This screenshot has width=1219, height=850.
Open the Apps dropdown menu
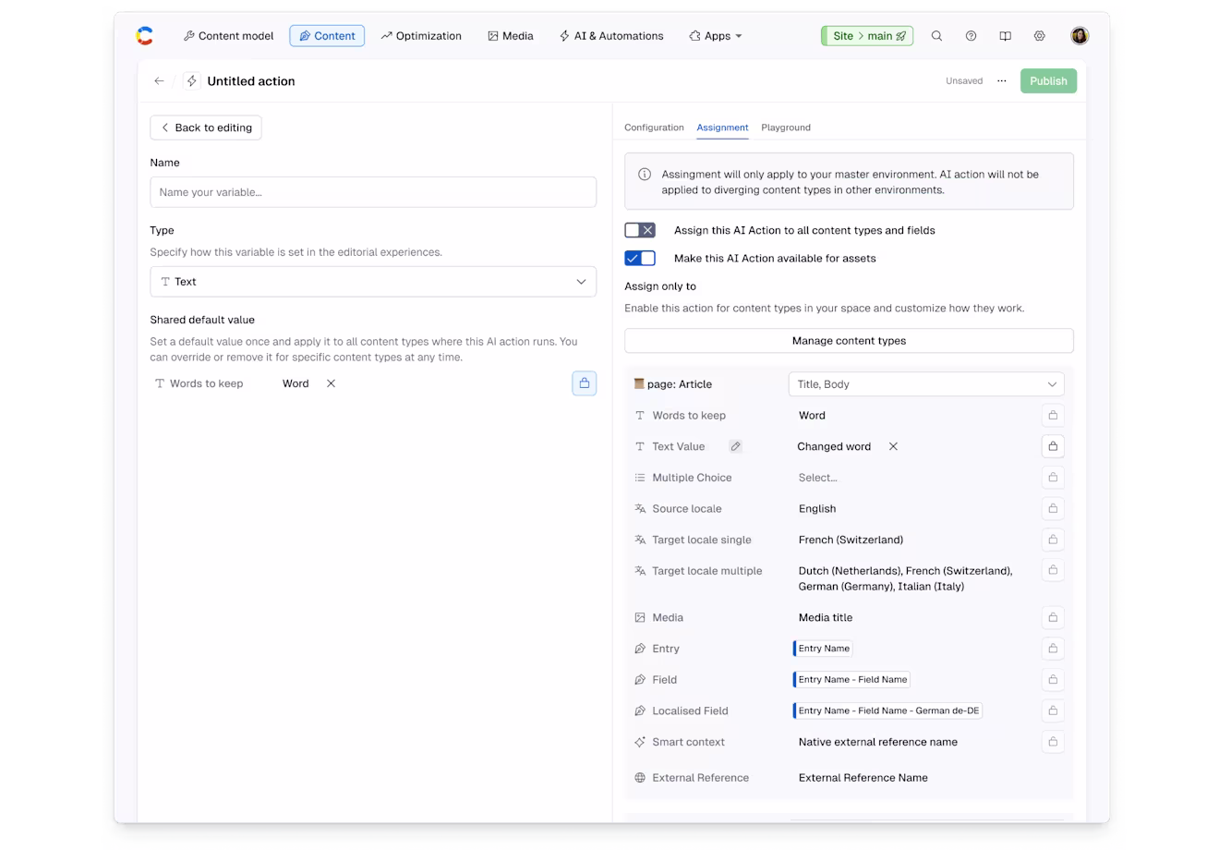(x=716, y=36)
